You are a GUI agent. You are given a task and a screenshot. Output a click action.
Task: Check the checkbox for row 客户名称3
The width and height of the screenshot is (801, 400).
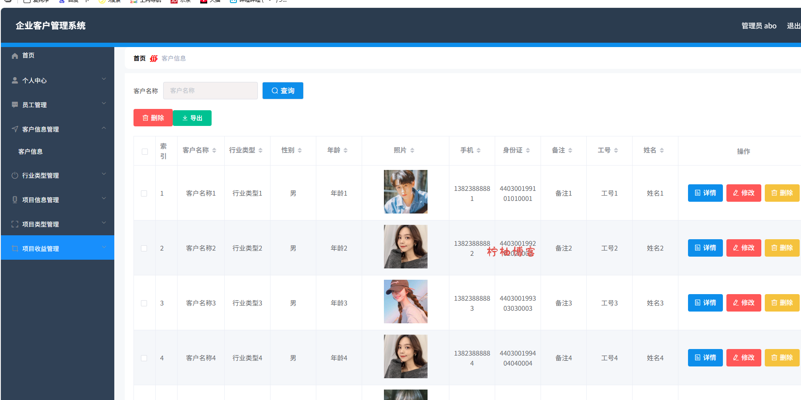click(x=144, y=303)
